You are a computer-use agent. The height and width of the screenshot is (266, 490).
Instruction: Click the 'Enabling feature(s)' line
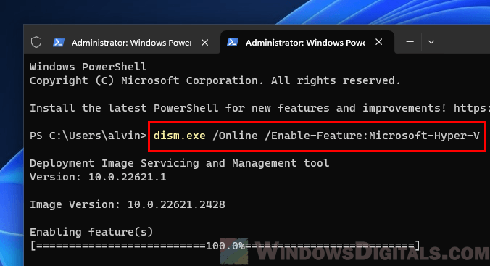coord(91,232)
